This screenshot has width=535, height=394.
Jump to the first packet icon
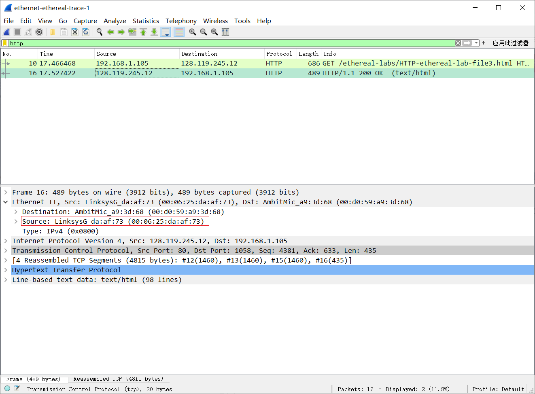[143, 32]
